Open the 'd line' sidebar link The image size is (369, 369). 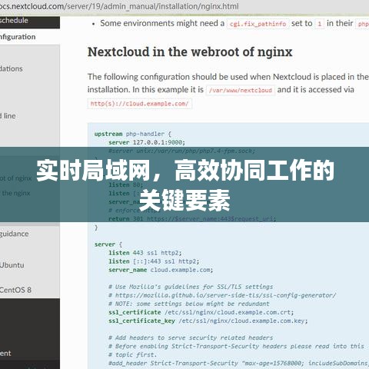[8, 116]
